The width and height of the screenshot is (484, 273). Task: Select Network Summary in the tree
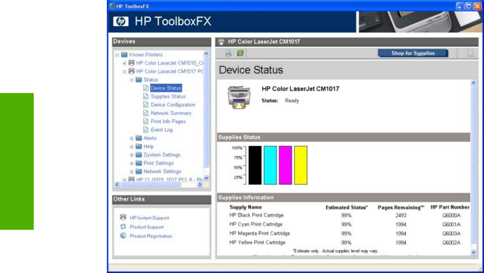click(171, 113)
